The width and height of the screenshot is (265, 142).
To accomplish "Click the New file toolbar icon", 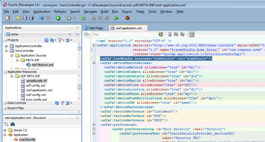I will click(8, 18).
